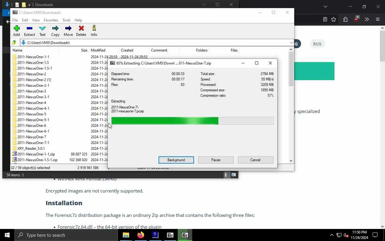Click the Comment column header
Screen dimensions: 385x241
tap(164, 50)
